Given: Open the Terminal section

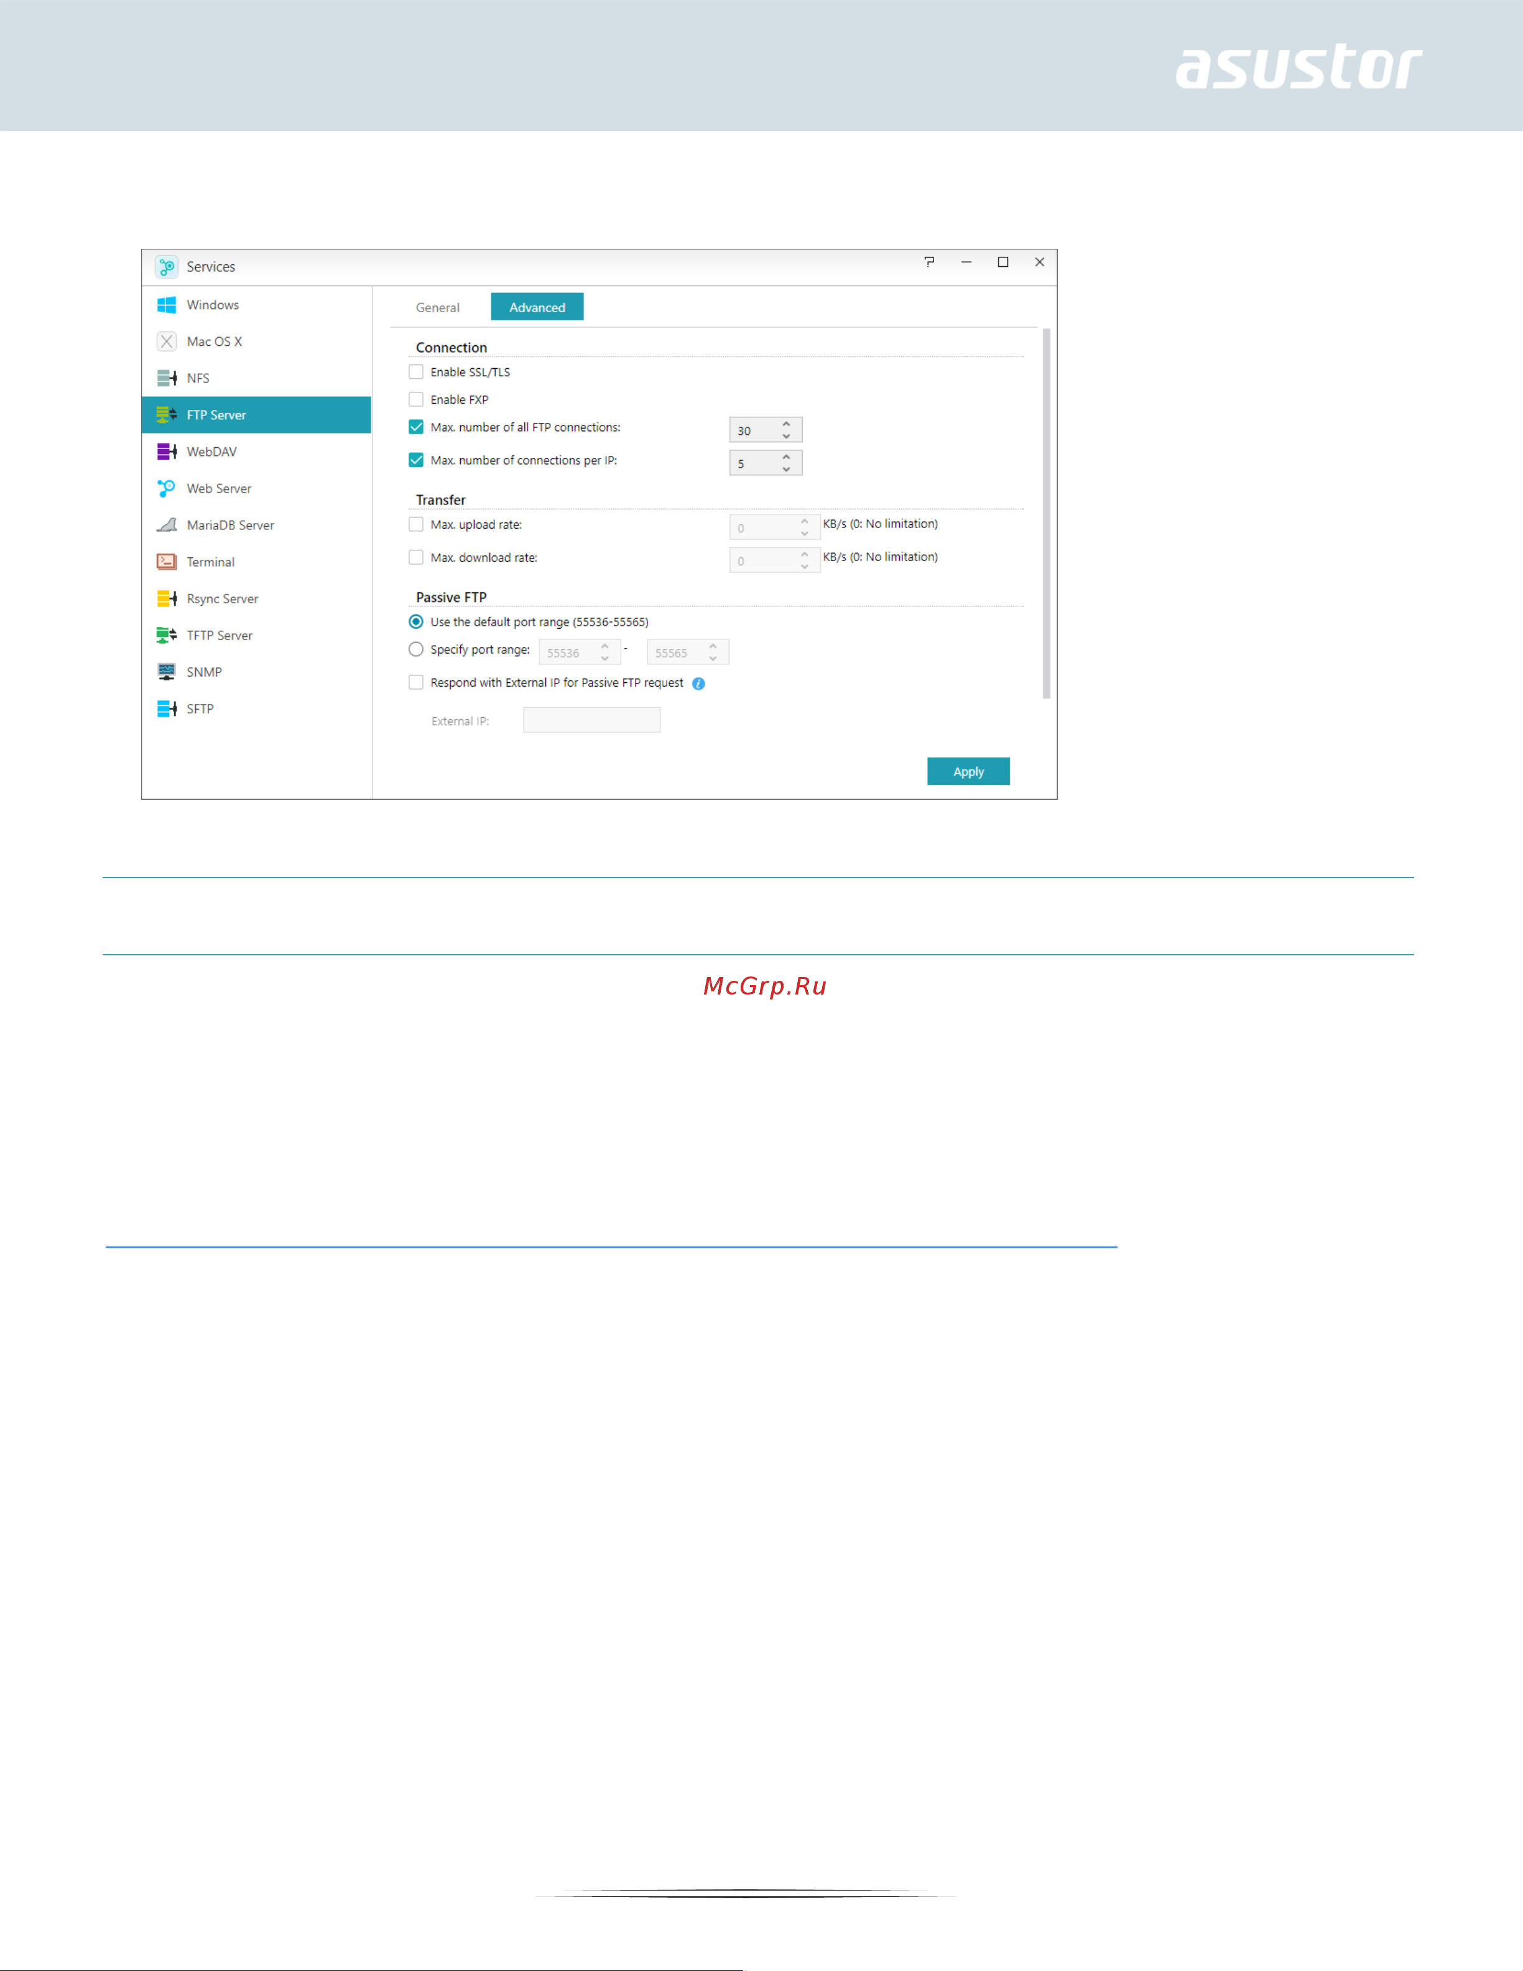Looking at the screenshot, I should click(x=256, y=562).
